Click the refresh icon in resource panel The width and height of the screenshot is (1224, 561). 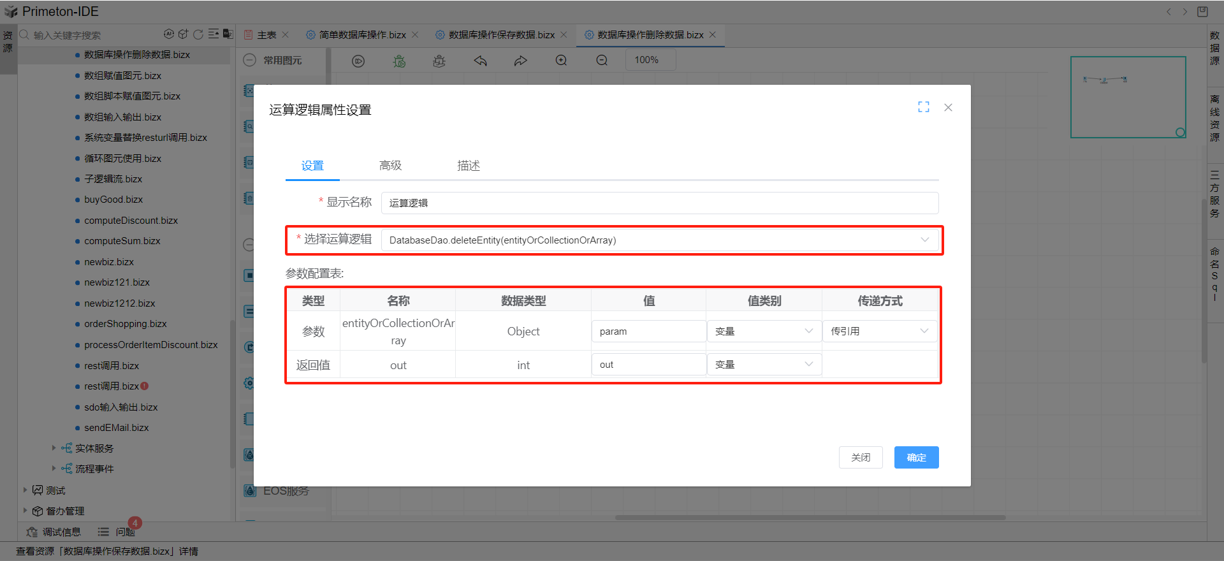(198, 34)
